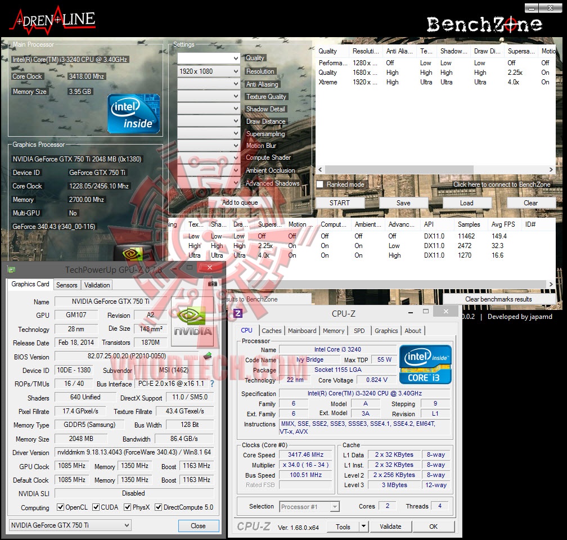Select the Xtreme row in queue list
This screenshot has height=540, width=567.
coord(435,82)
